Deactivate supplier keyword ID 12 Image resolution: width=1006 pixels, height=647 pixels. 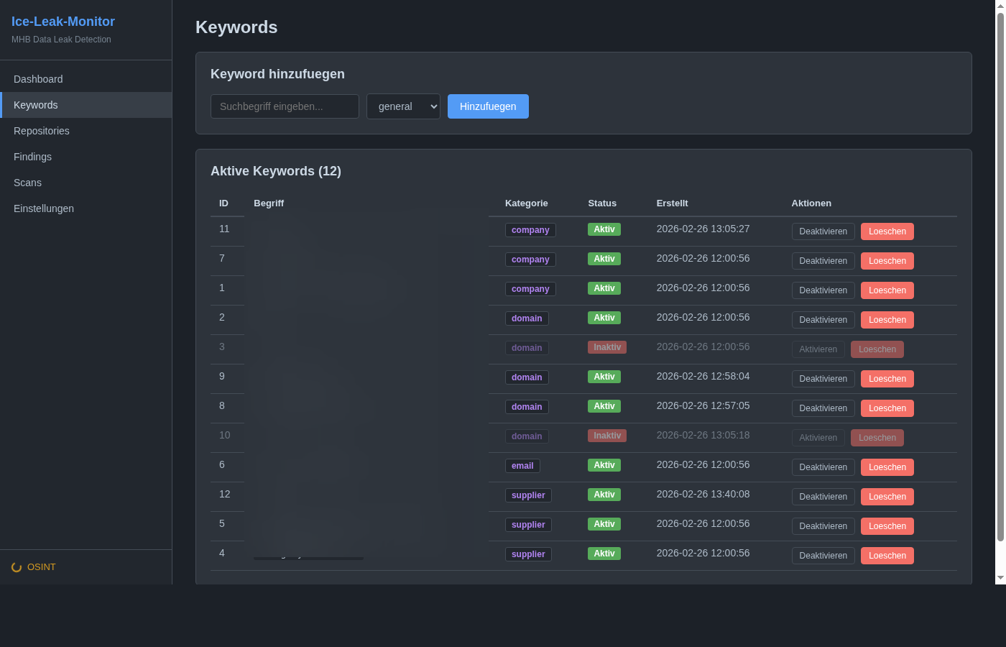click(823, 497)
